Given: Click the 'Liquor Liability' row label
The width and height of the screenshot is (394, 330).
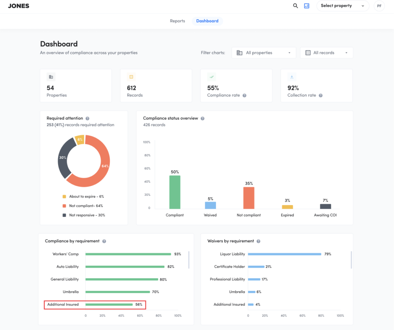Looking at the screenshot, I should (232, 254).
